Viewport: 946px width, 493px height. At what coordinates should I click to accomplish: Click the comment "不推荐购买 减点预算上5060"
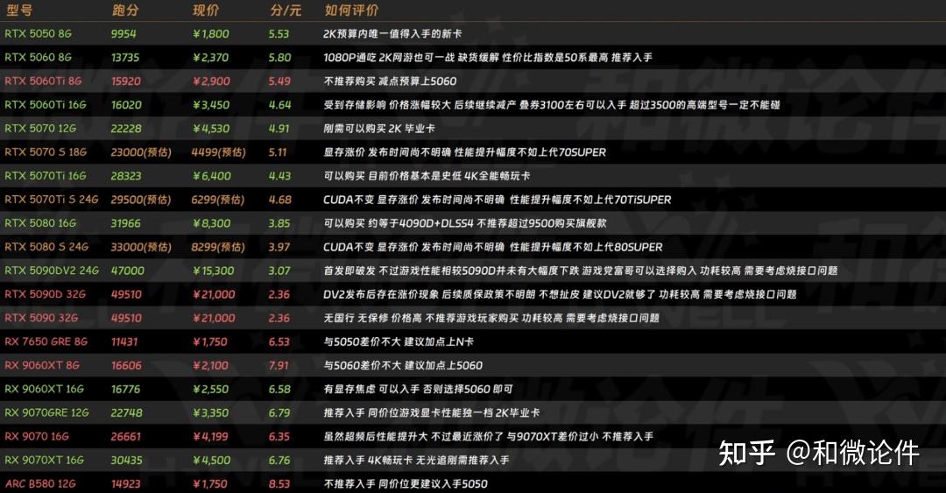pos(391,81)
